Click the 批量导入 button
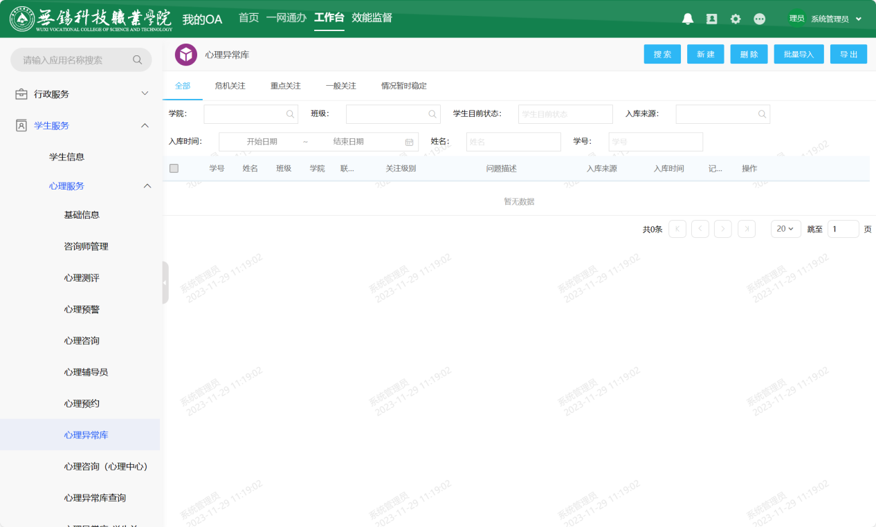 click(799, 55)
